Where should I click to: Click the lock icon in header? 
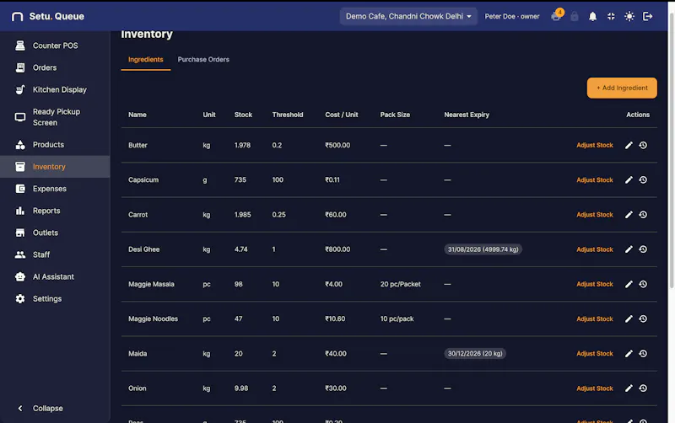575,16
